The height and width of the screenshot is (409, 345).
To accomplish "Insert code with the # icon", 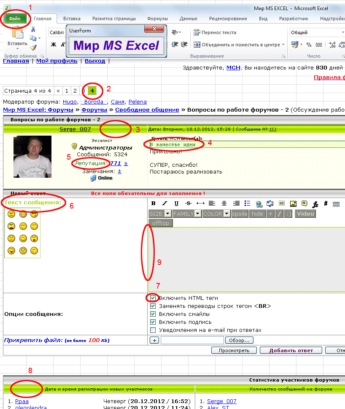I will click(326, 203).
